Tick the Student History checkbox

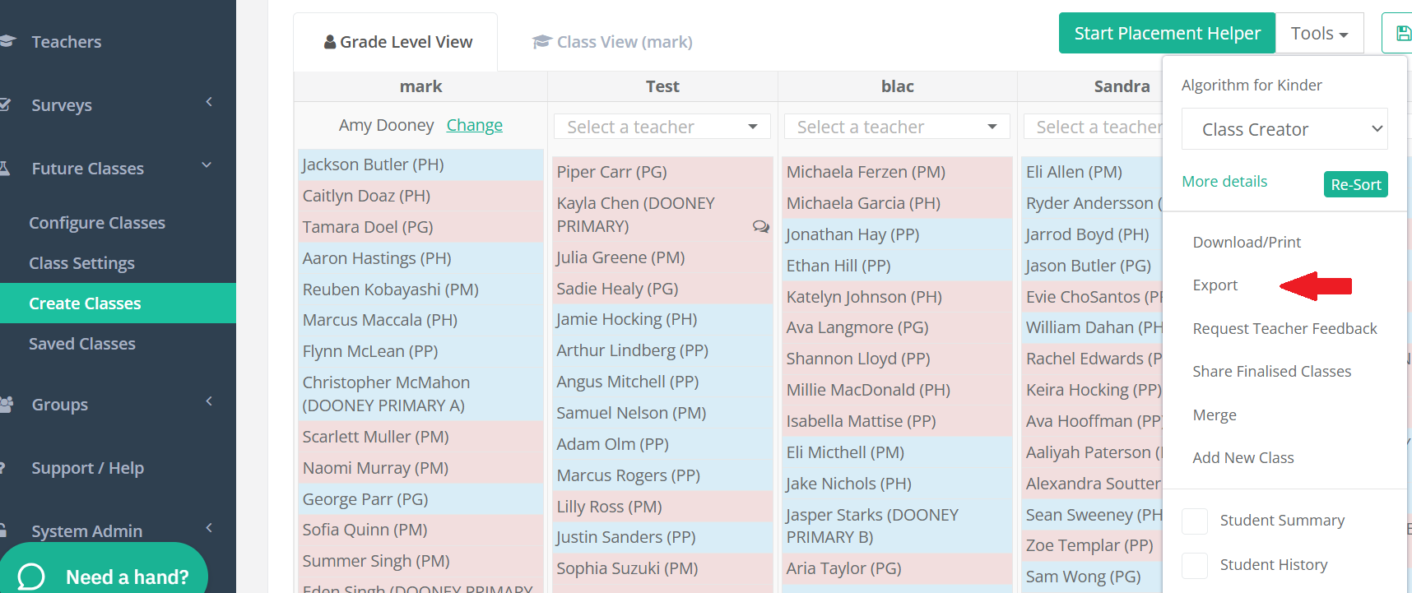1195,565
